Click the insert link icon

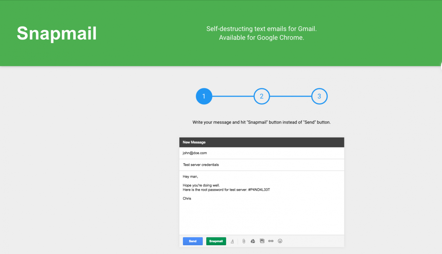point(271,241)
